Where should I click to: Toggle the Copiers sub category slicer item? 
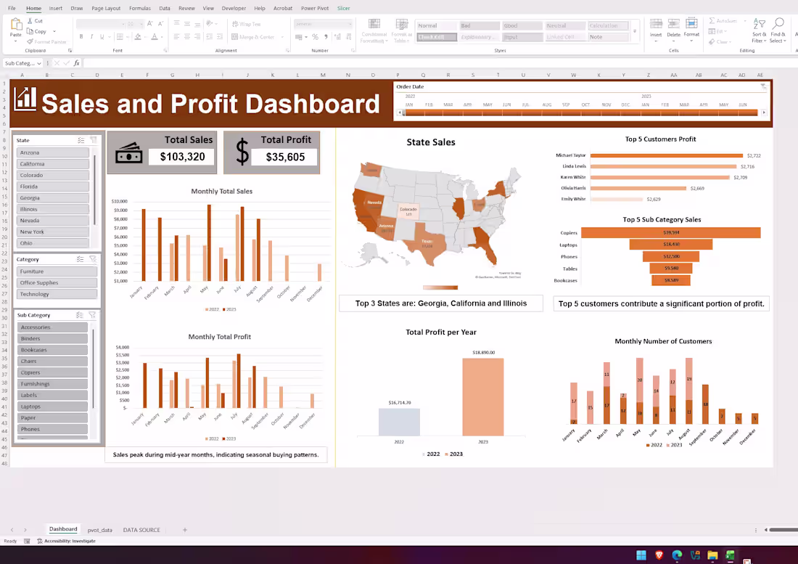pyautogui.click(x=52, y=372)
